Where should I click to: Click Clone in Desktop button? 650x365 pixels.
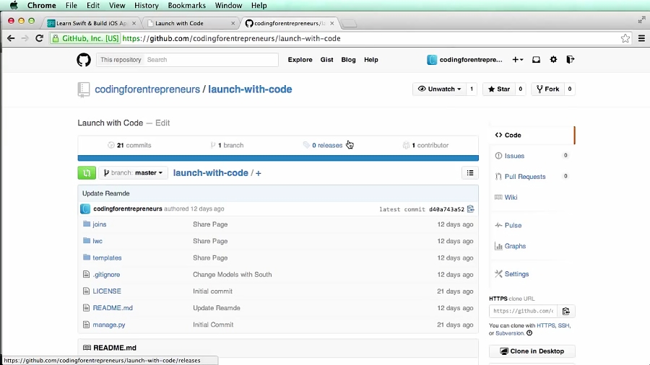point(532,351)
